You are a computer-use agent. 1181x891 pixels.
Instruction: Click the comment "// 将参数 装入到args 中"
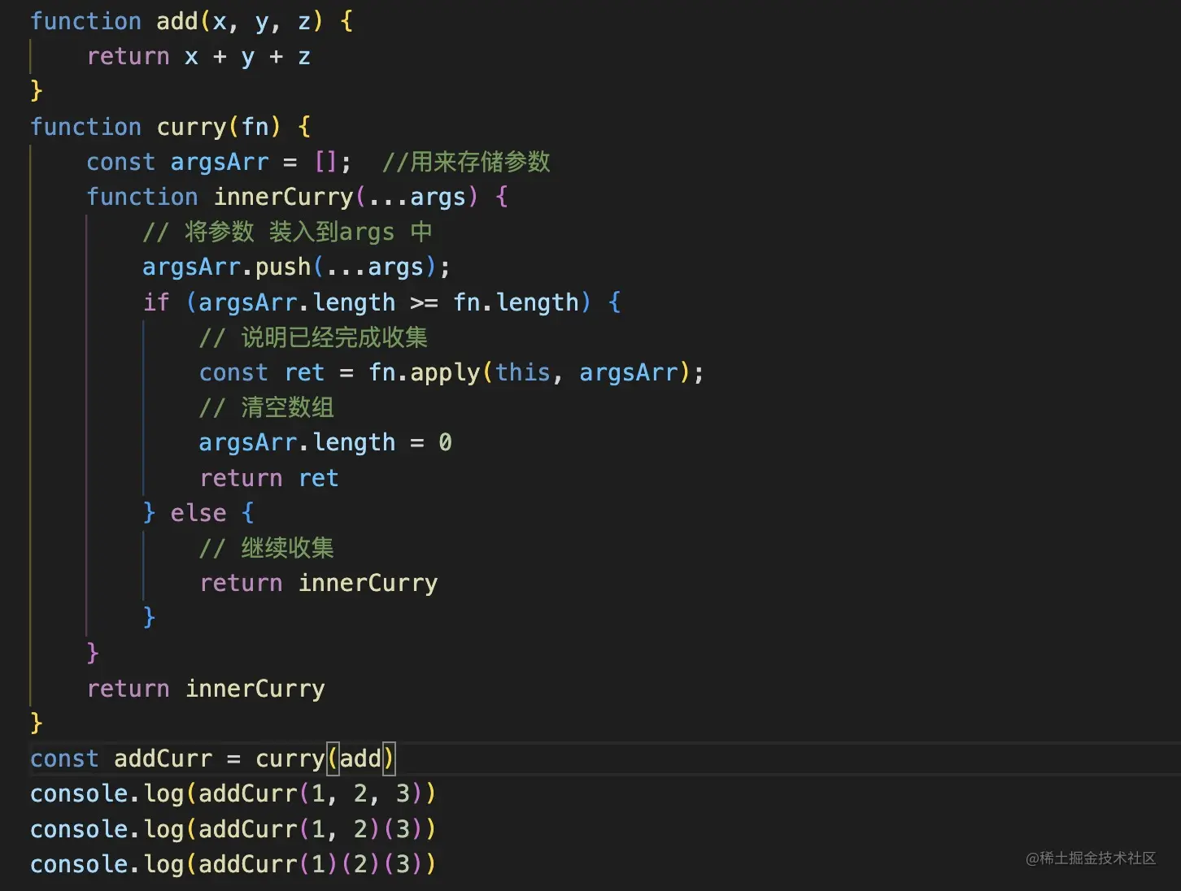tap(287, 232)
